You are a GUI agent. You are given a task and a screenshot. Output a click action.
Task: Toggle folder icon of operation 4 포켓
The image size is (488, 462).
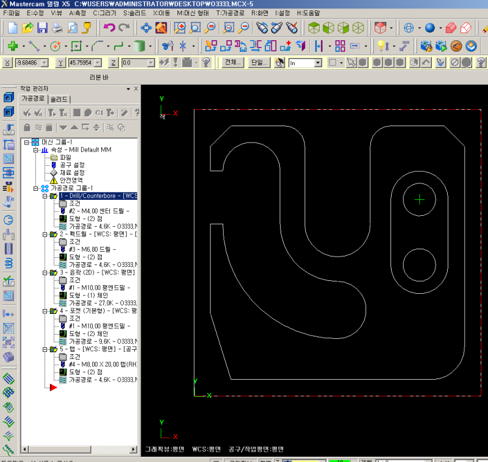click(x=54, y=311)
